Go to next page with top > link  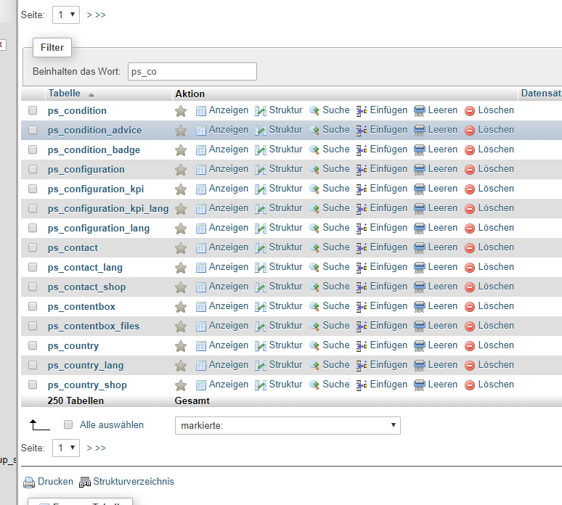pos(89,15)
